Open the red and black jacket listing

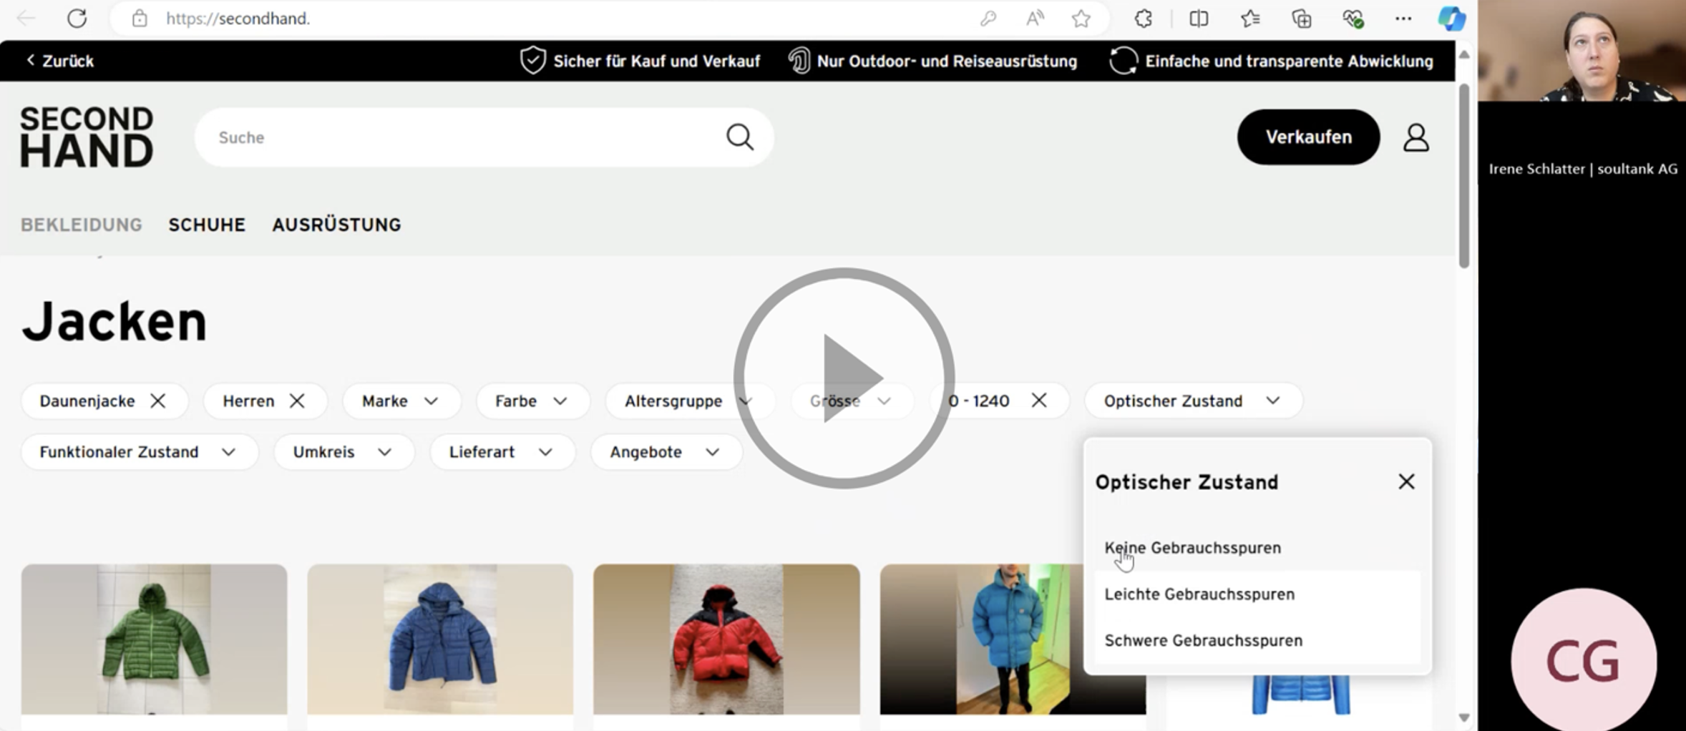(726, 639)
